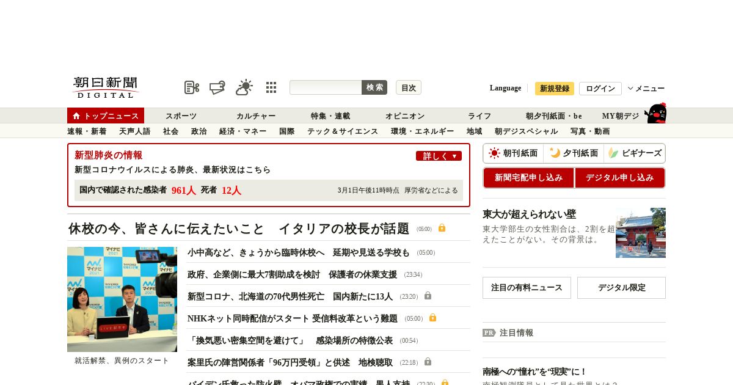Open 環境・エネルギー submenu item
This screenshot has height=385, width=733.
tap(422, 131)
